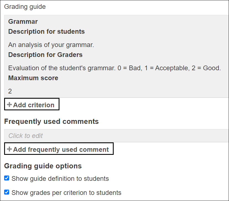
Task: Click the Maximum score label
Action: point(33,78)
